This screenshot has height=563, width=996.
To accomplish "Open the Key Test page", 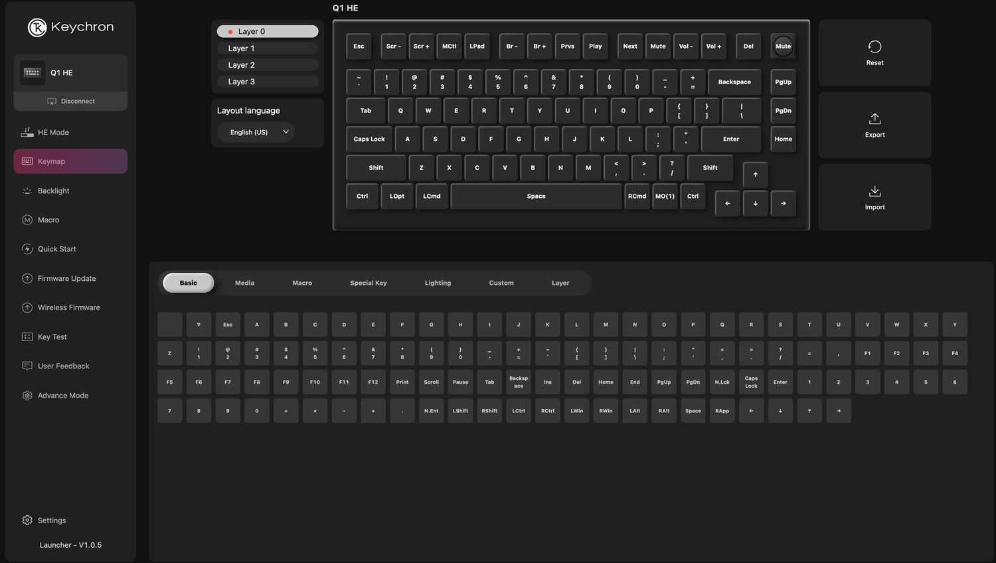I will [x=52, y=337].
